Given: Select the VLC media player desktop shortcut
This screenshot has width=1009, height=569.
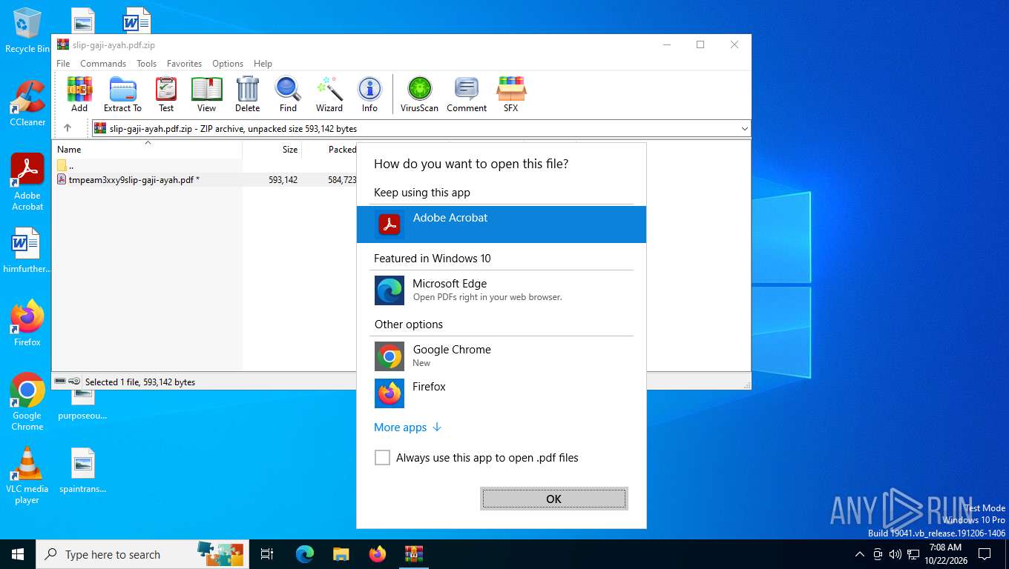Looking at the screenshot, I should pyautogui.click(x=27, y=475).
